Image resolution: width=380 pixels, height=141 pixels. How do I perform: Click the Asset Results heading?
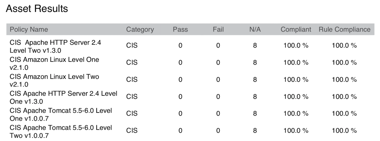pos(37,9)
